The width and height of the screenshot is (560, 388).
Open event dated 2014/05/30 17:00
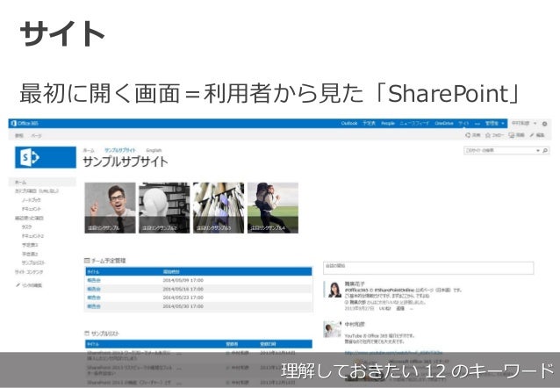point(94,306)
